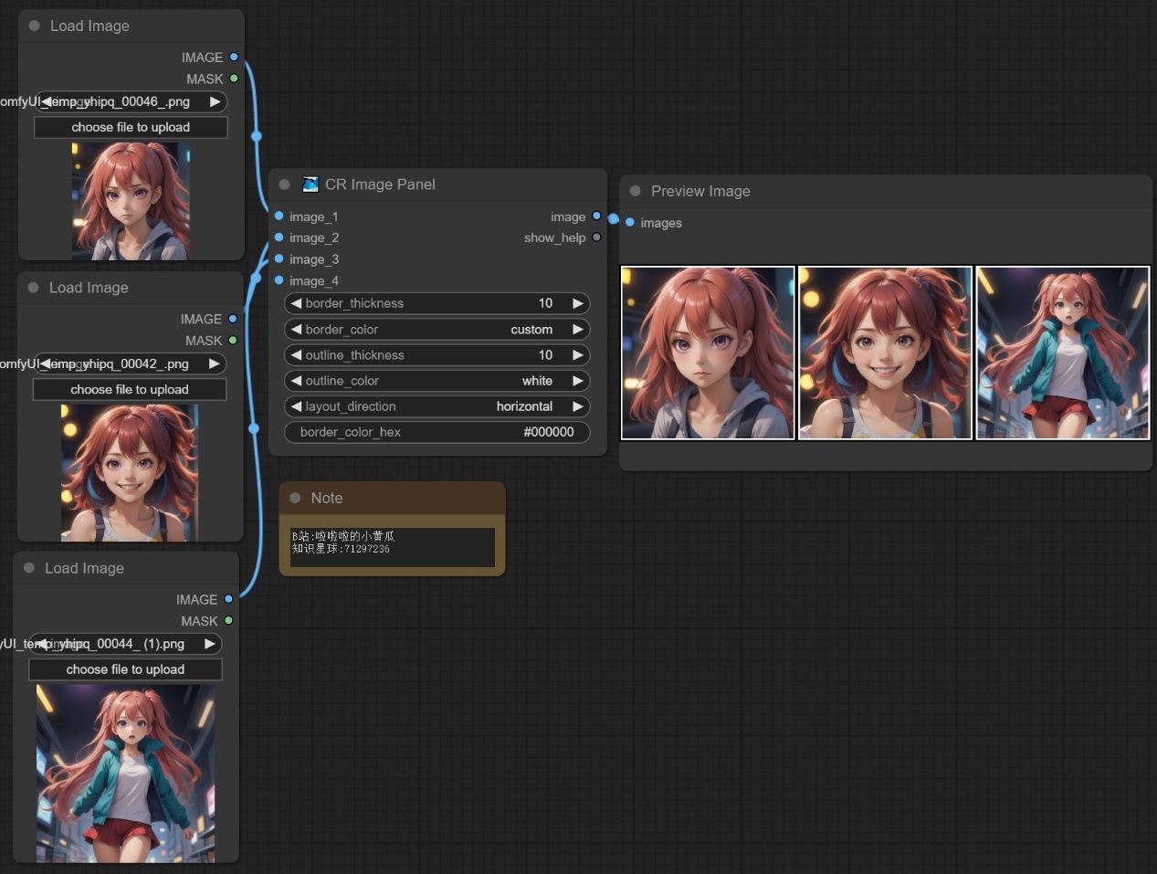Screen dimensions: 1157x874
Task: Open the border_color dropdown
Action: [437, 330]
